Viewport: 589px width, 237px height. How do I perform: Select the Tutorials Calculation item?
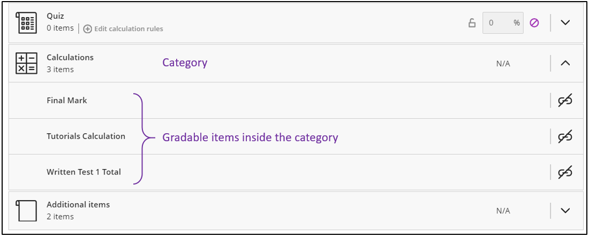[x=86, y=136]
